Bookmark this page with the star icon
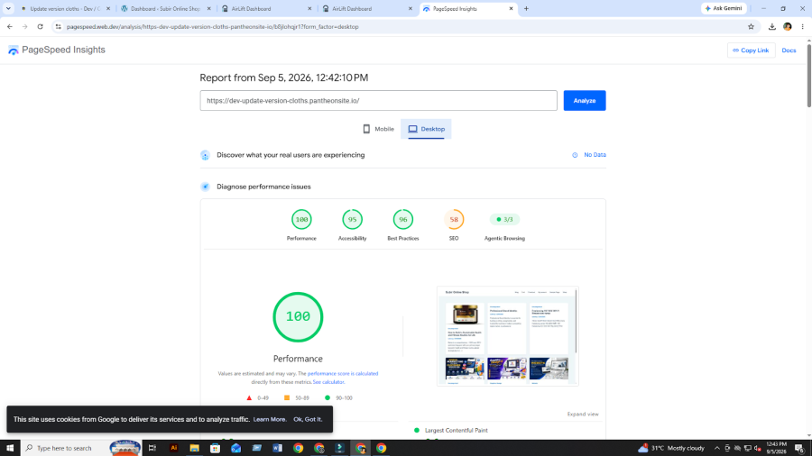812x456 pixels. point(751,27)
